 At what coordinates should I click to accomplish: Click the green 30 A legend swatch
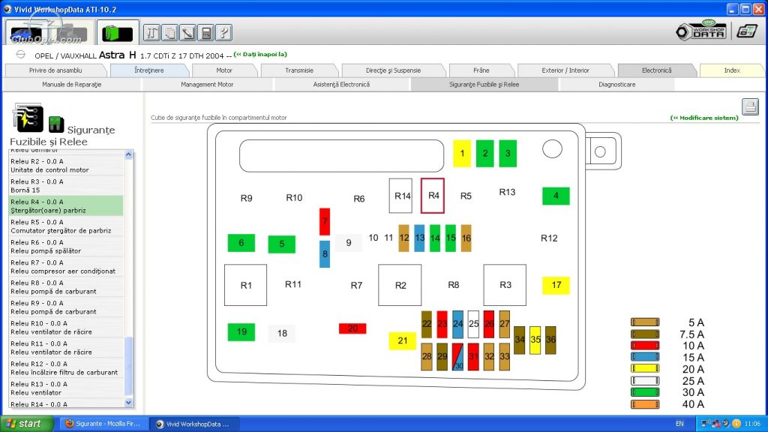(645, 391)
